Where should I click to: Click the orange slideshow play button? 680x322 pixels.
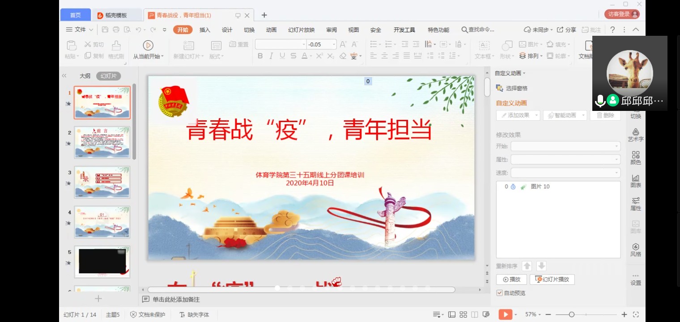[505, 314]
